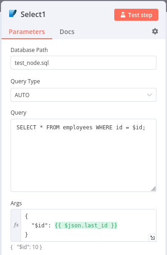The image size is (167, 255).
Task: Click the Args label
Action: point(16,203)
